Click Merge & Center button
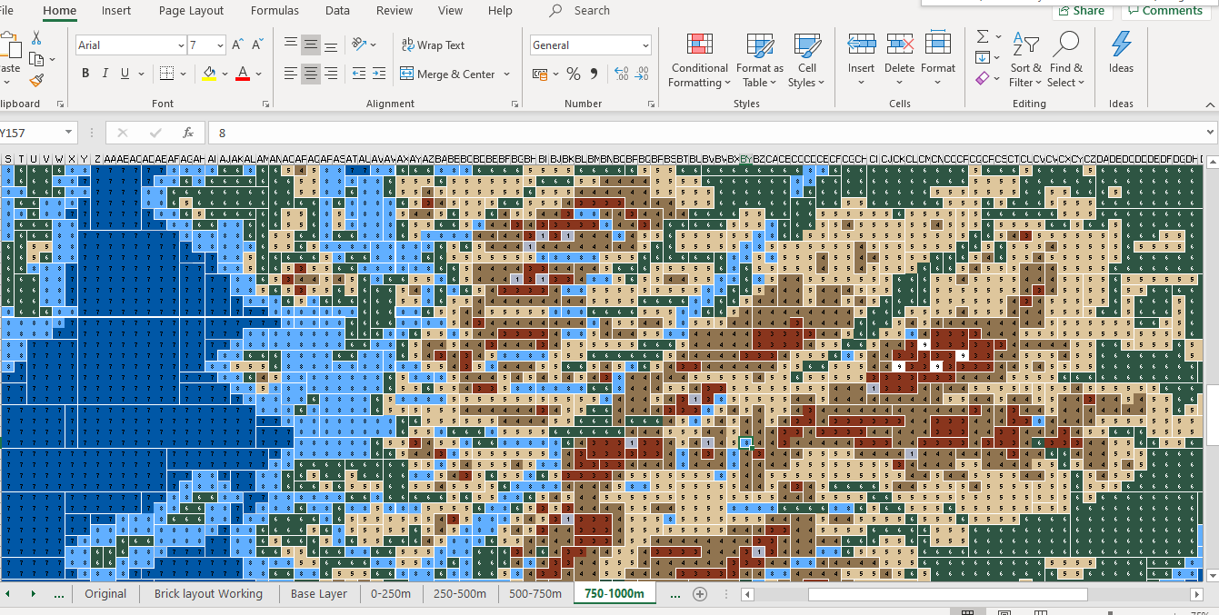 coord(448,74)
